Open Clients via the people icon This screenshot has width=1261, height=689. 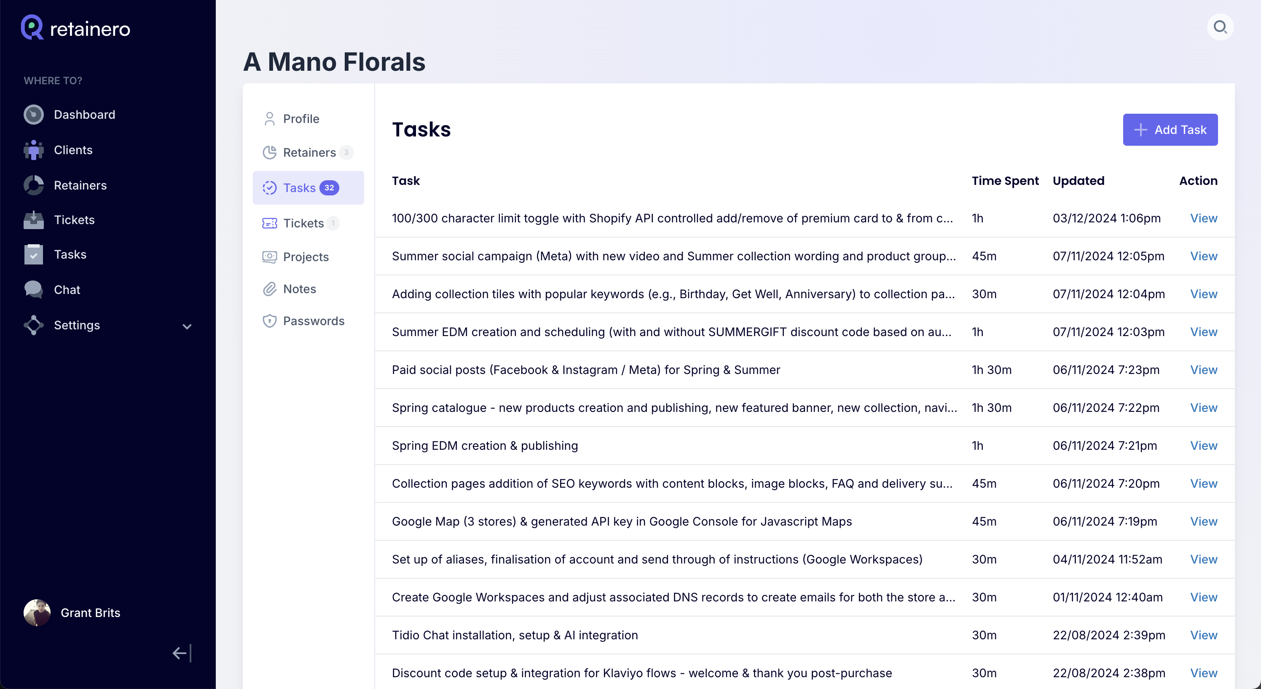coord(33,150)
